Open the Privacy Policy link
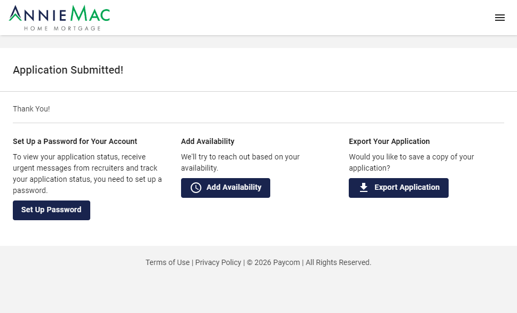The image size is (517, 313). click(218, 262)
